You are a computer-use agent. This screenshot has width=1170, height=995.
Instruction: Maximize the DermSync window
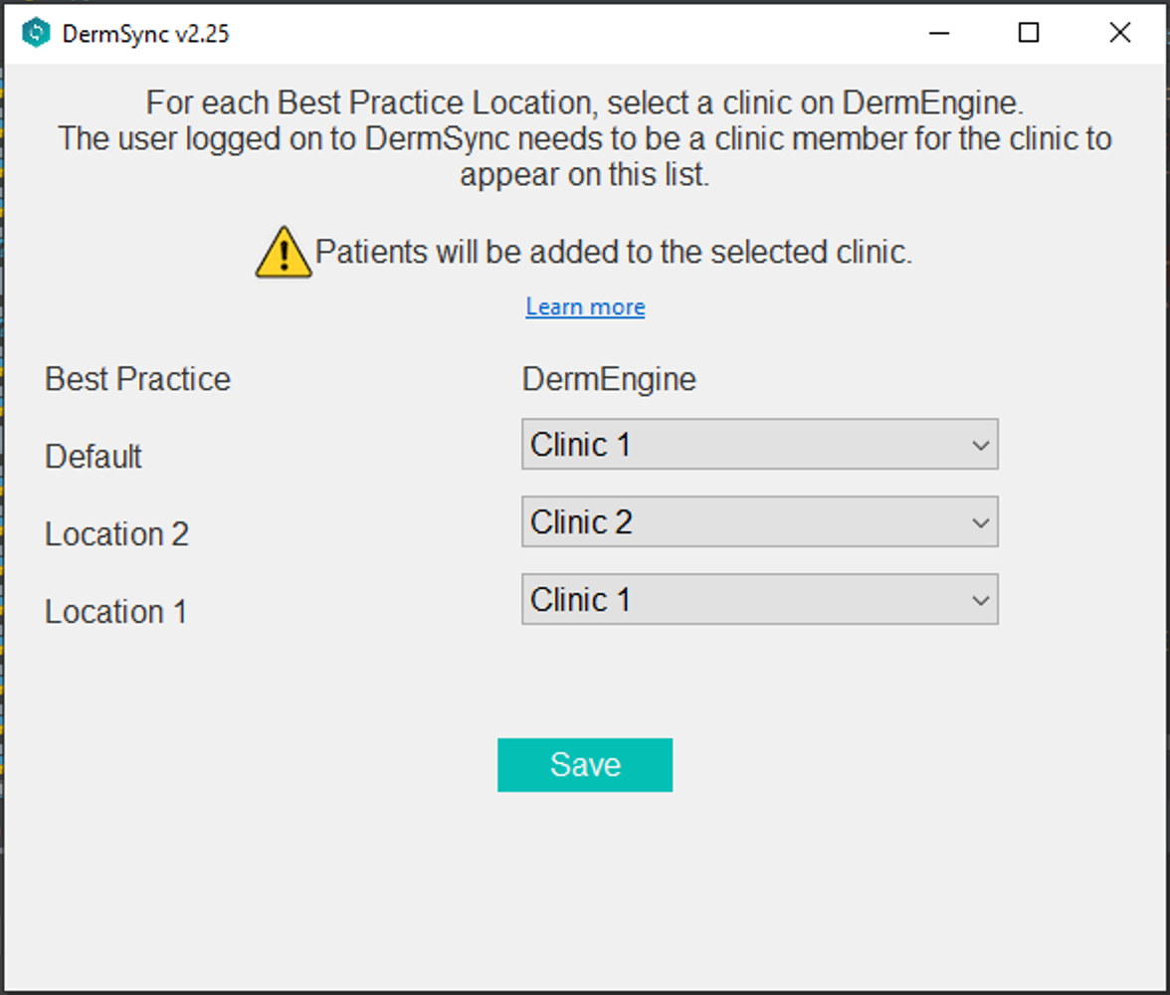pos(1027,33)
